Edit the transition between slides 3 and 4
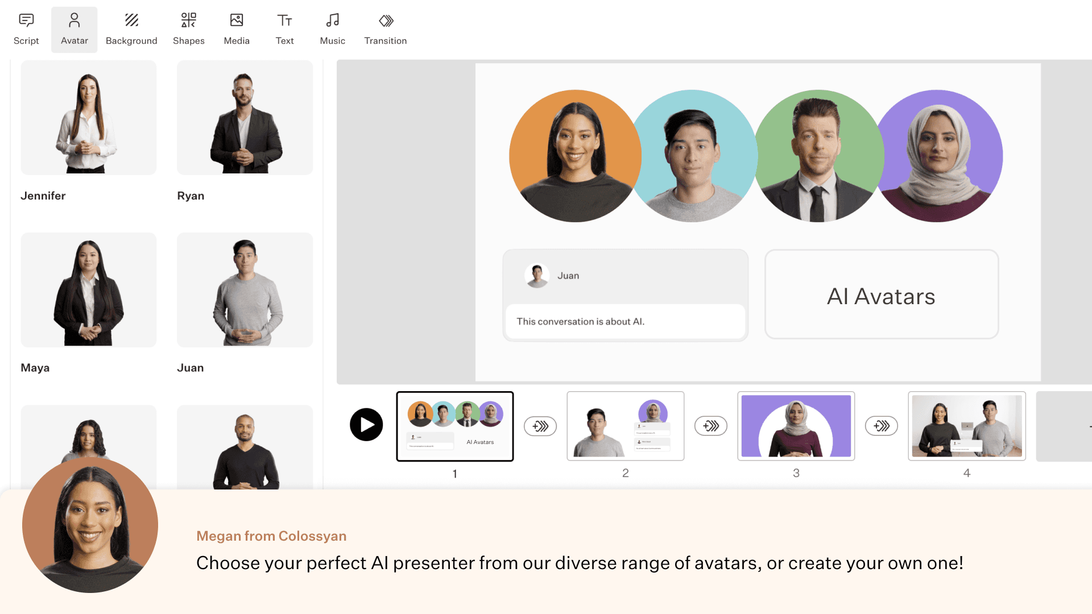The height and width of the screenshot is (614, 1092). (881, 426)
